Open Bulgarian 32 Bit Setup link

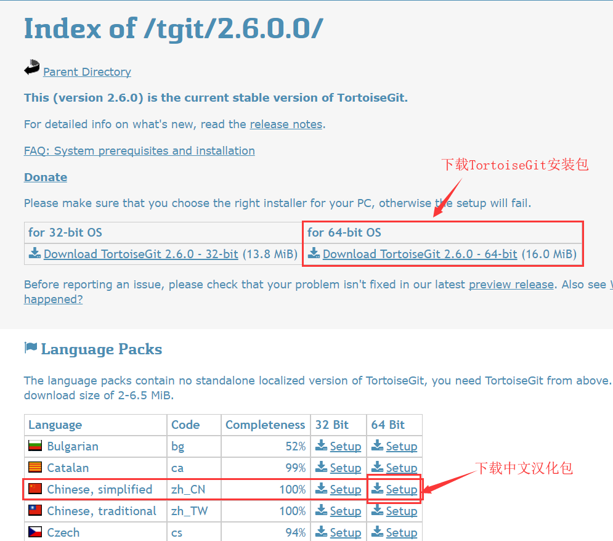tap(346, 446)
